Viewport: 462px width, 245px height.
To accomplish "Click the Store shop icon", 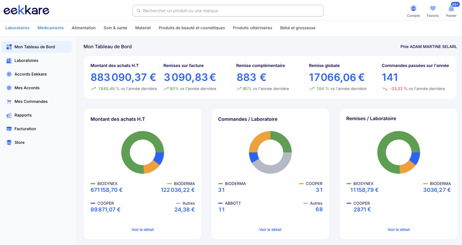I will pyautogui.click(x=9, y=143).
